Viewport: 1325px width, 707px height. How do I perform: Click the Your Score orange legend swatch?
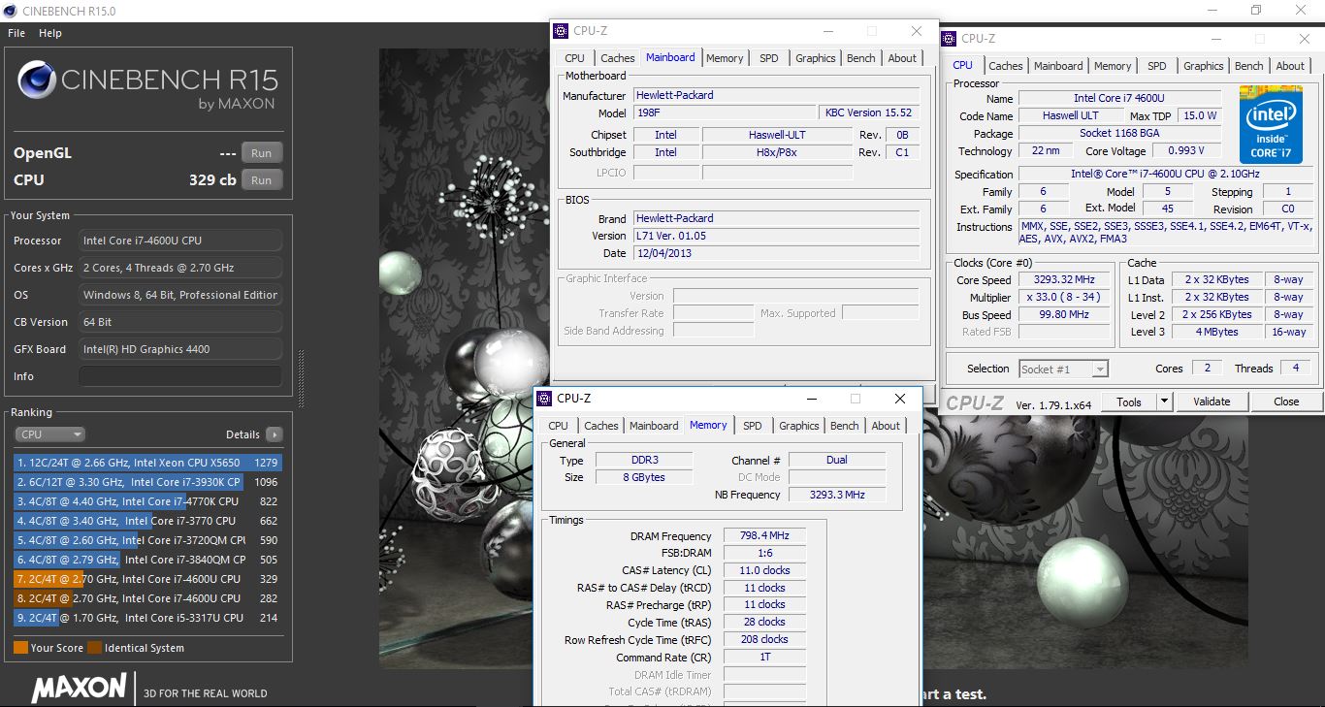[20, 648]
